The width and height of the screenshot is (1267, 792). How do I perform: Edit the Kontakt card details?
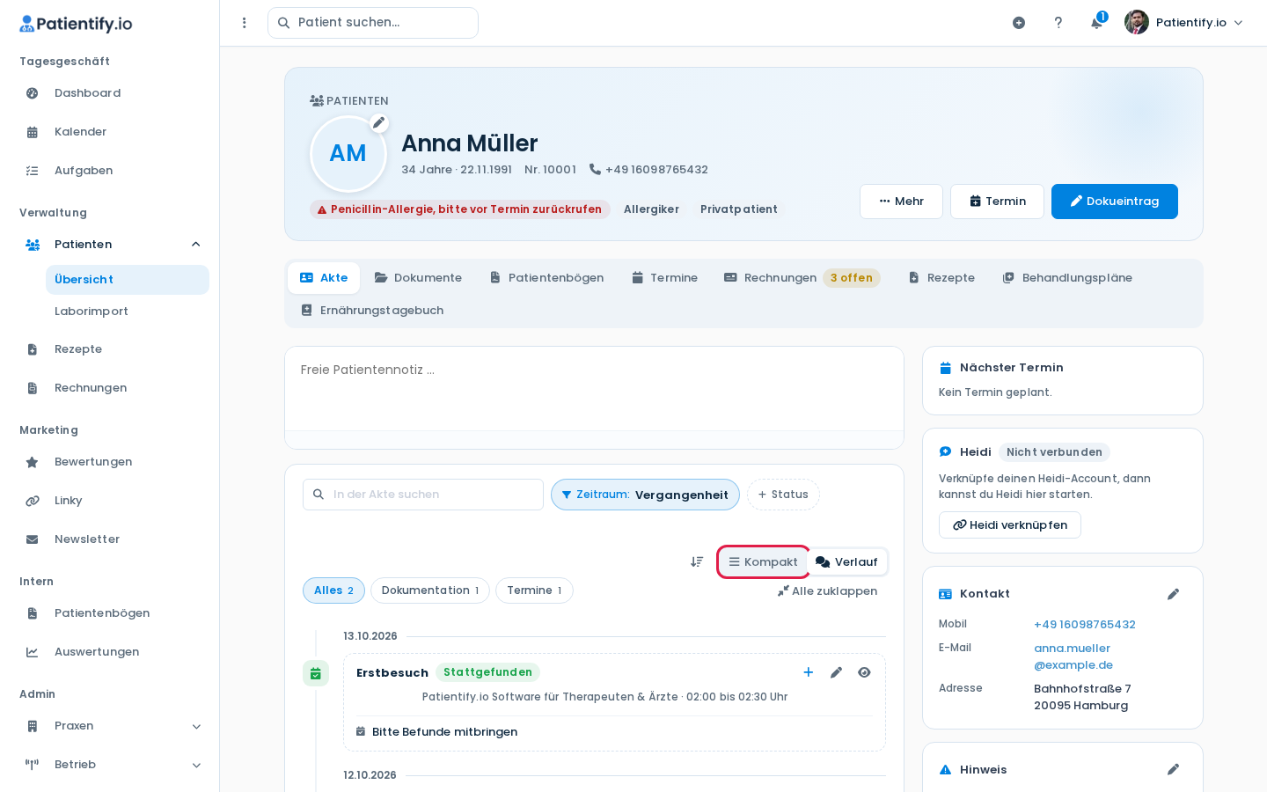1173,594
